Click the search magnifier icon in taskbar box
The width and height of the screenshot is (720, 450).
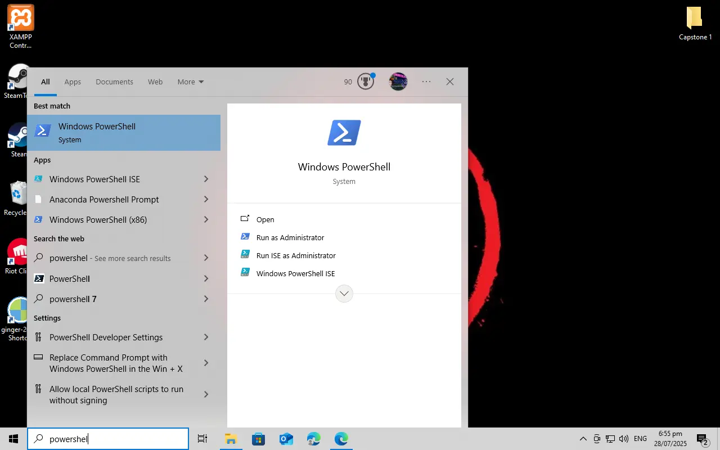38,439
